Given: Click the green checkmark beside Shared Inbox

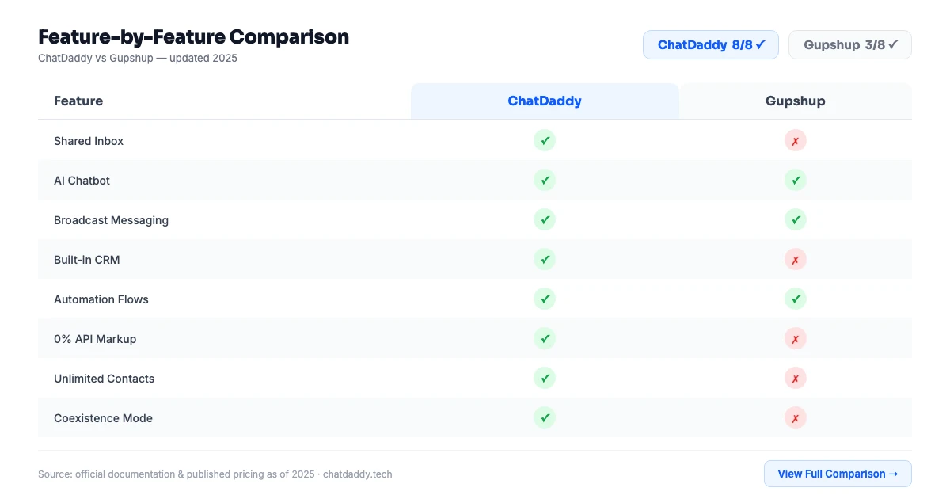Looking at the screenshot, I should tap(544, 140).
